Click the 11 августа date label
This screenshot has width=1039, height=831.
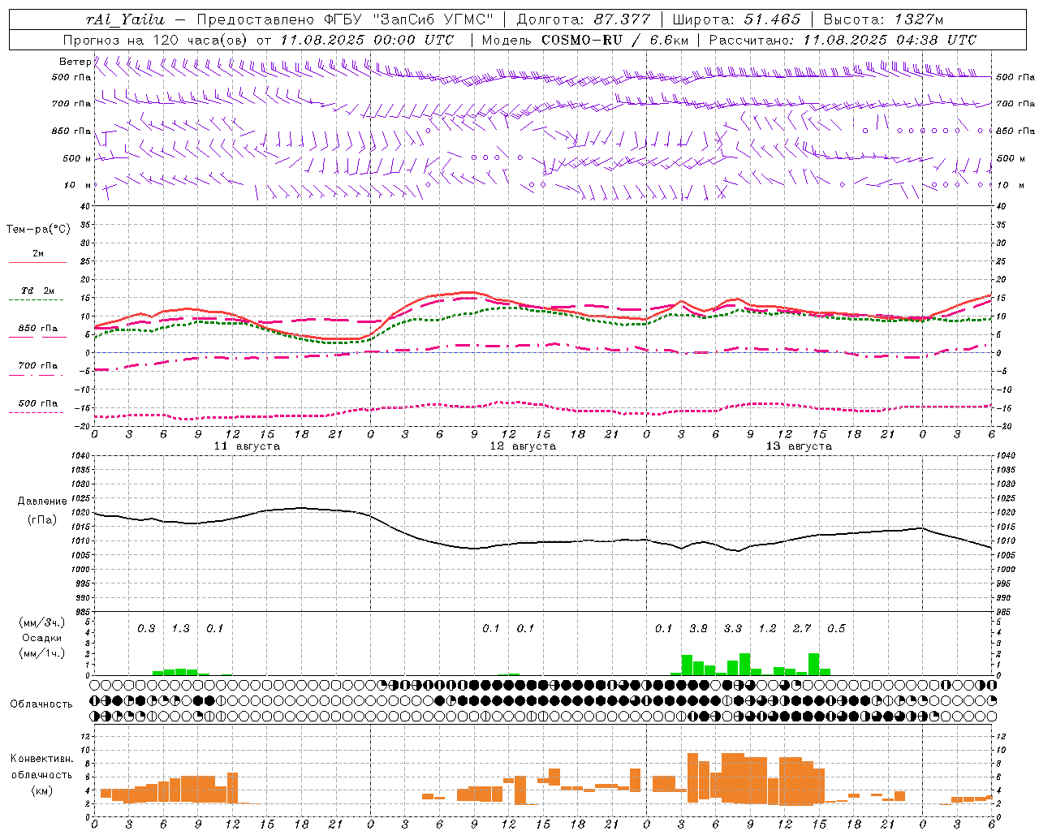247,446
